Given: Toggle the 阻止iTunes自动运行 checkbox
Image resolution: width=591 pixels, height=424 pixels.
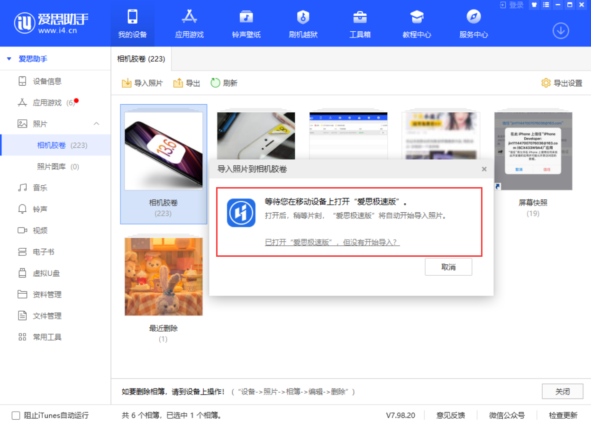Looking at the screenshot, I should [x=16, y=415].
